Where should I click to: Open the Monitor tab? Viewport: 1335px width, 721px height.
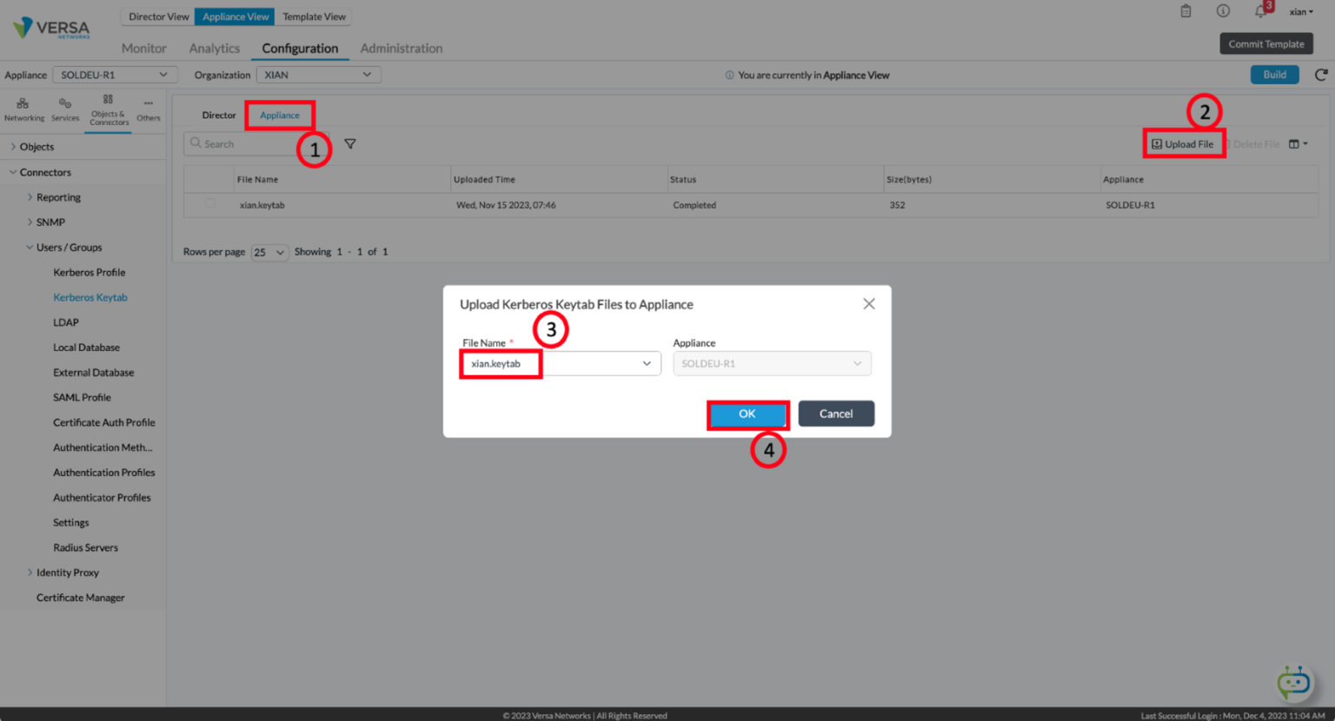[x=143, y=49]
